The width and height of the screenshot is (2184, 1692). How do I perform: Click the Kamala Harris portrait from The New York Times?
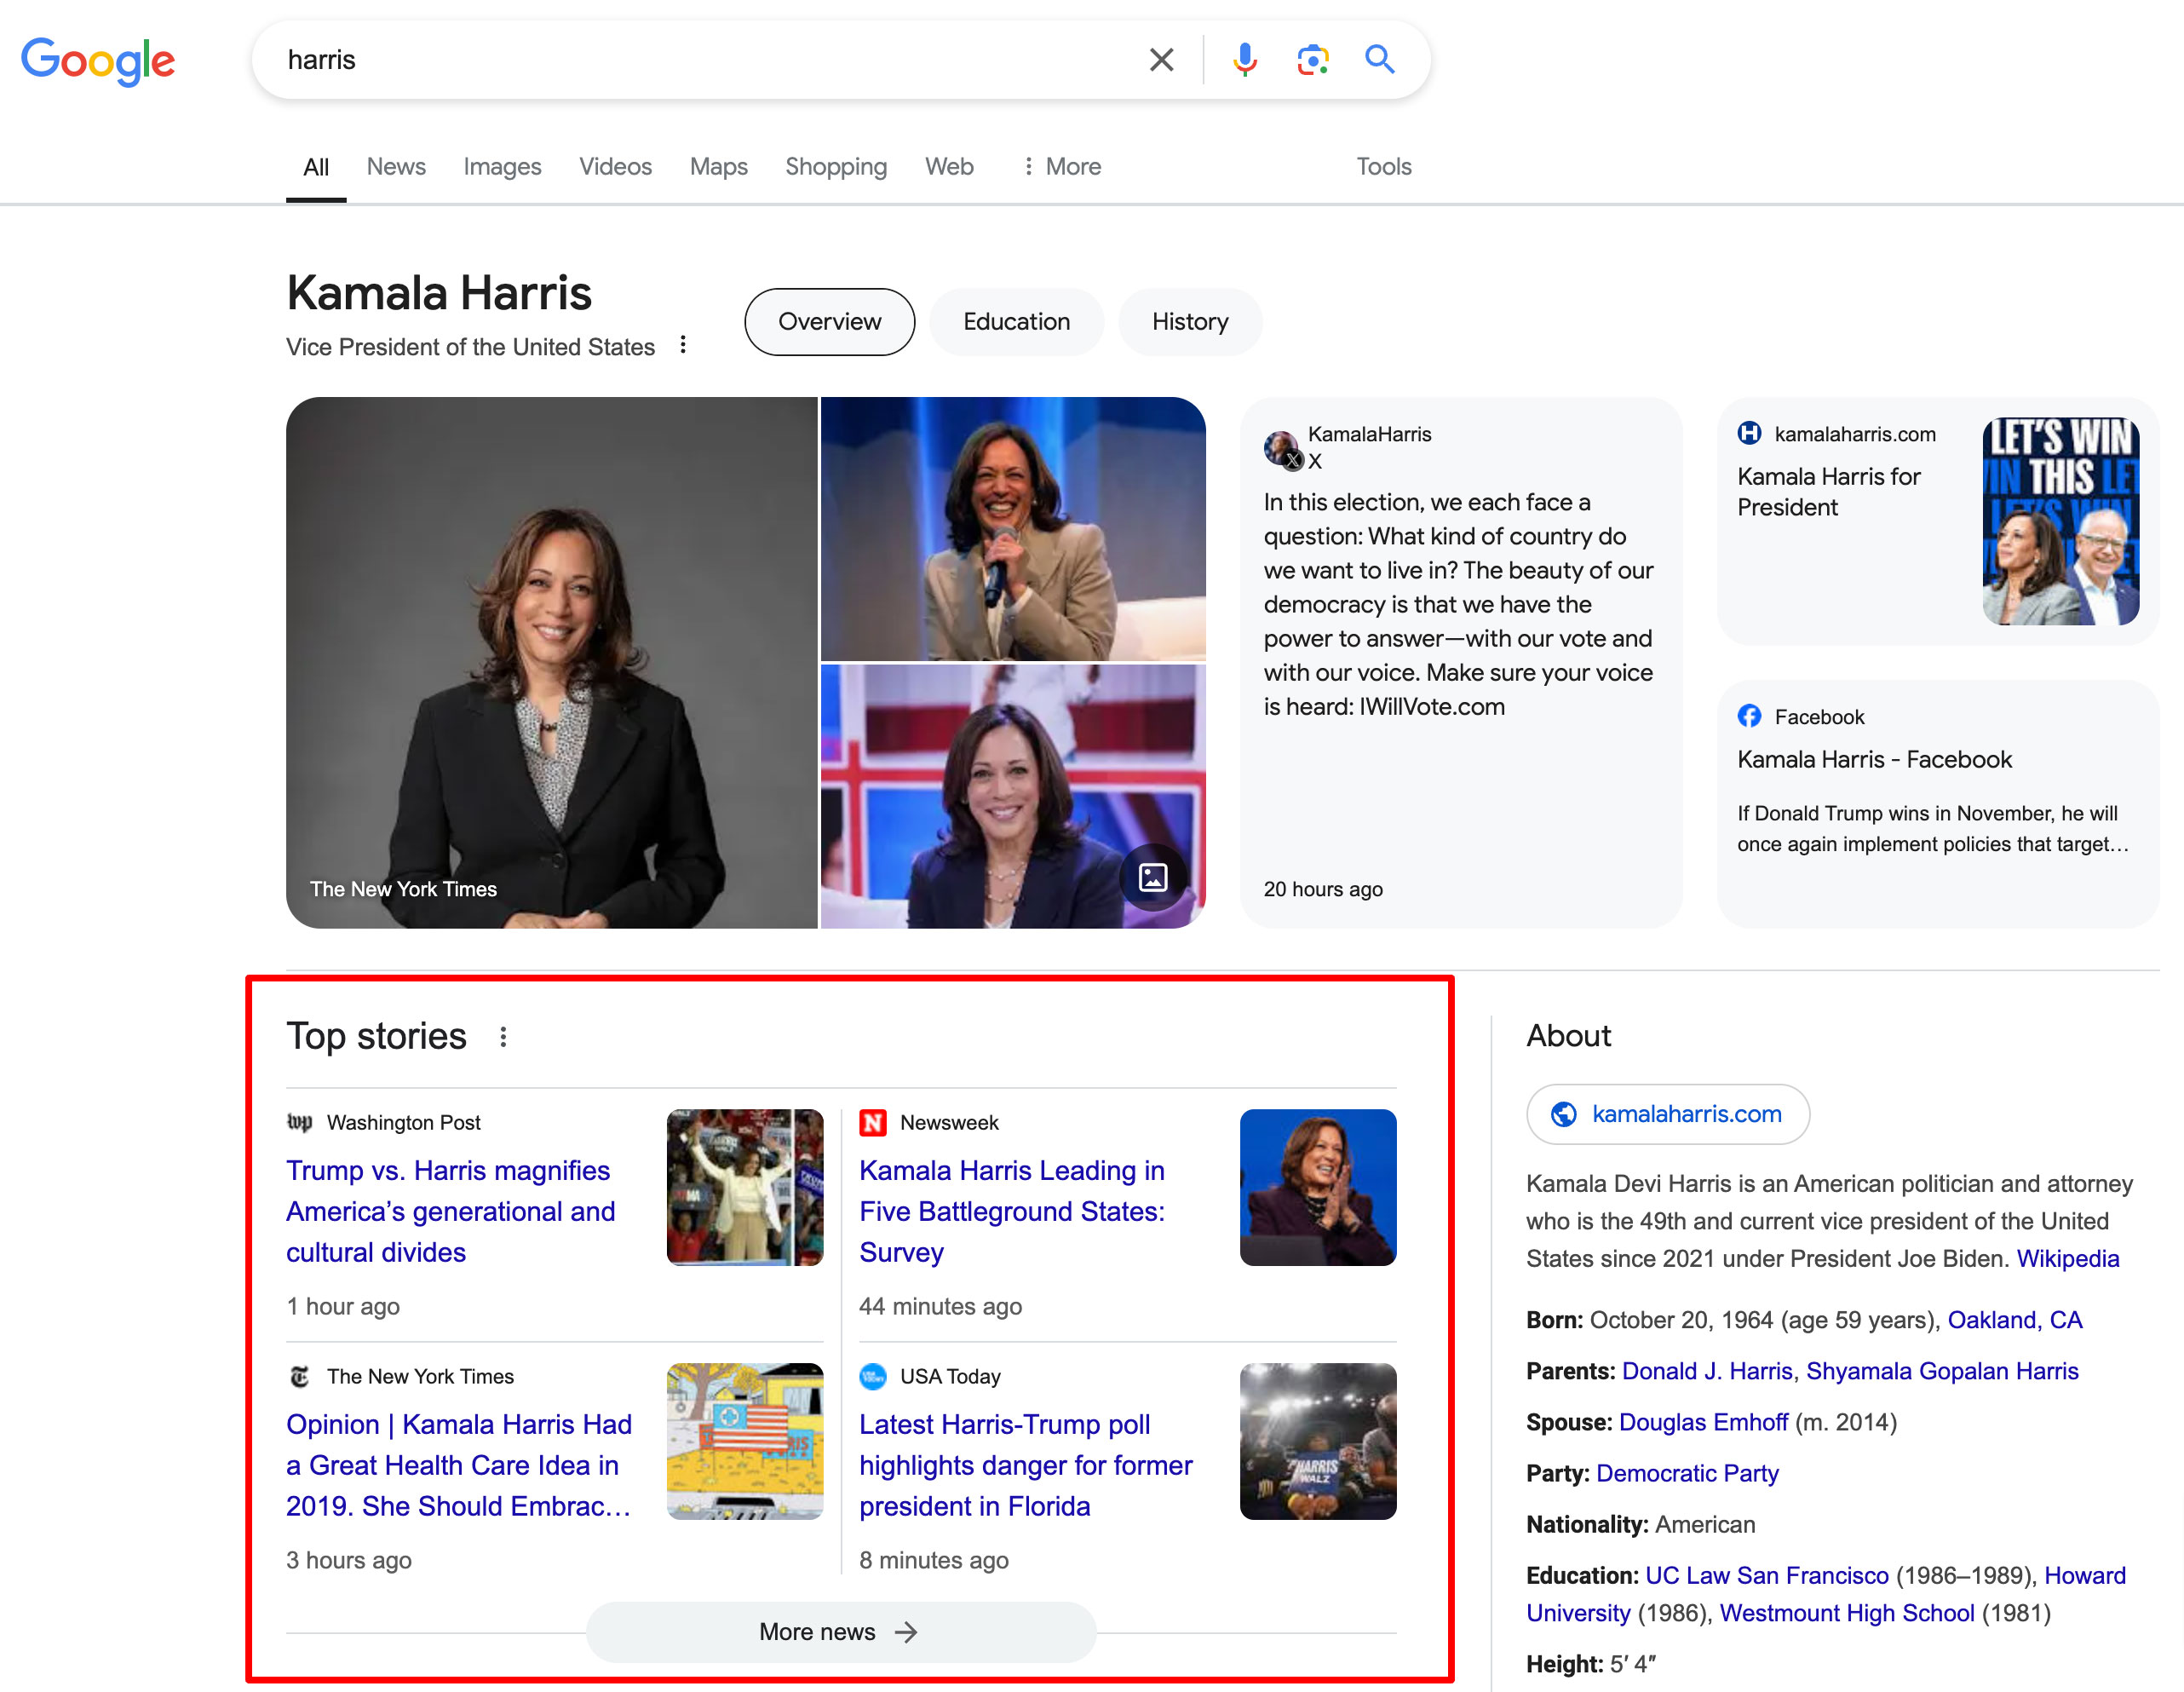(x=553, y=662)
